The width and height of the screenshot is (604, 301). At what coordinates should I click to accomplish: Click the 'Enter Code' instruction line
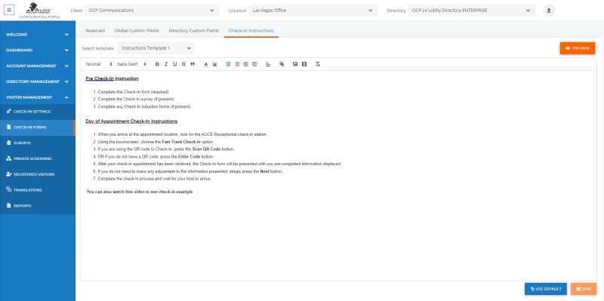(156, 157)
